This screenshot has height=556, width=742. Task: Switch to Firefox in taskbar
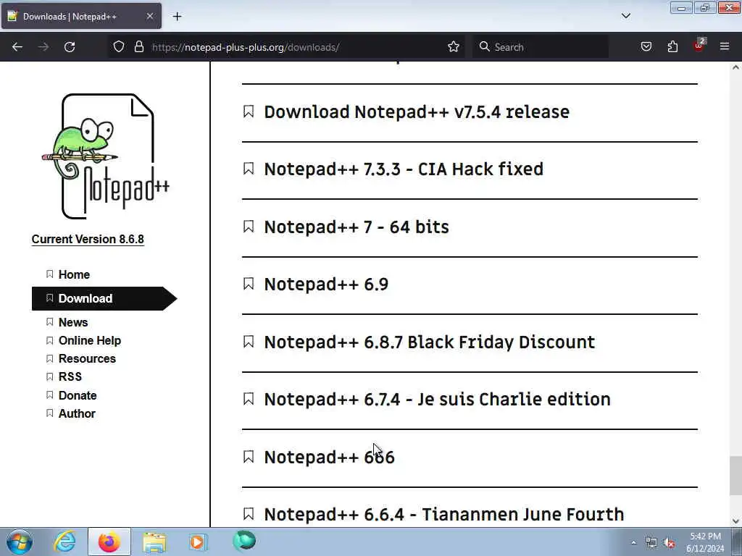tap(109, 542)
